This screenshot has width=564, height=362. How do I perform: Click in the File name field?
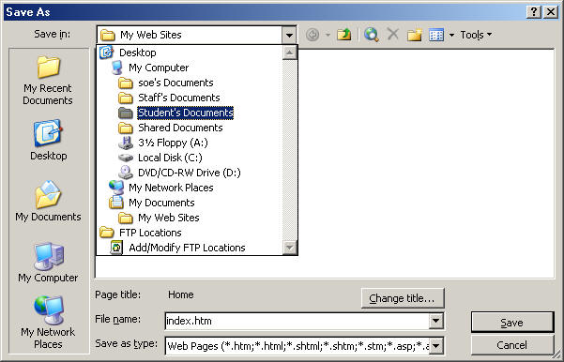[297, 321]
